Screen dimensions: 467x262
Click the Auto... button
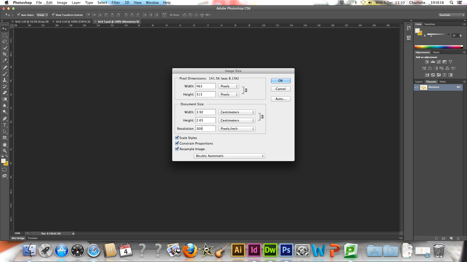tap(280, 99)
